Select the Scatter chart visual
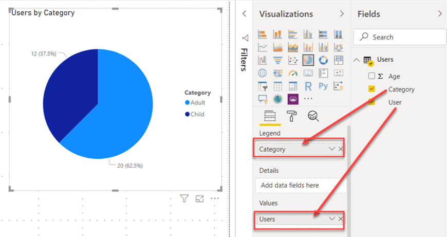Image resolution: width=447 pixels, height=237 pixels. pyautogui.click(x=293, y=60)
